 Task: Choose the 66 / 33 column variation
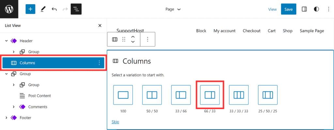pyautogui.click(x=210, y=95)
